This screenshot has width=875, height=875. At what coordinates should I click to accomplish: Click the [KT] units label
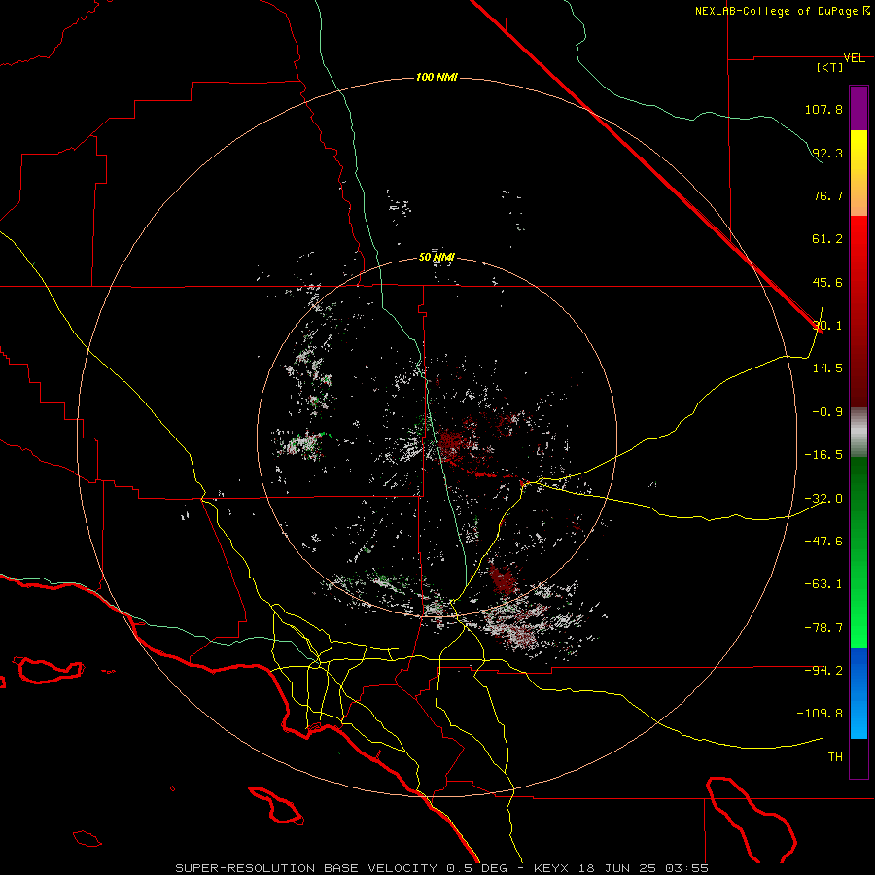[830, 67]
